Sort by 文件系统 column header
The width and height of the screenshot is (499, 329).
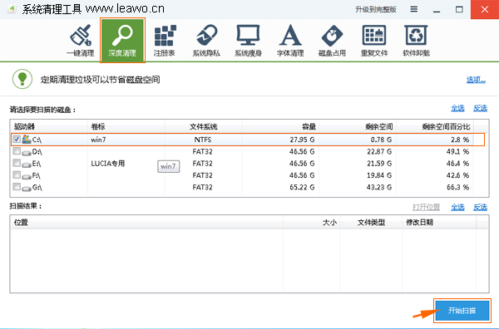click(203, 126)
